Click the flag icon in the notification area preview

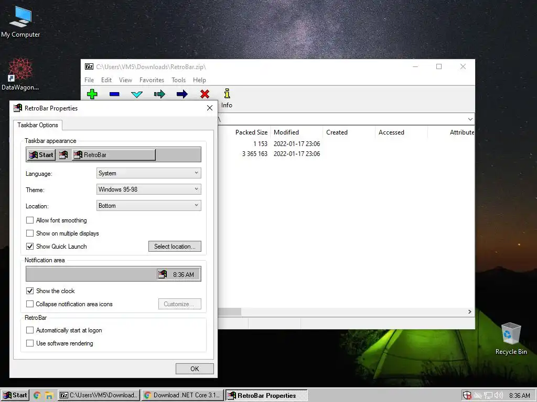(x=163, y=274)
